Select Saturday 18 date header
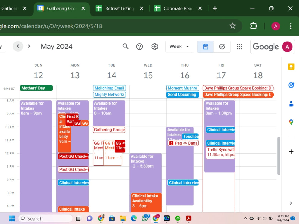 tap(258, 75)
